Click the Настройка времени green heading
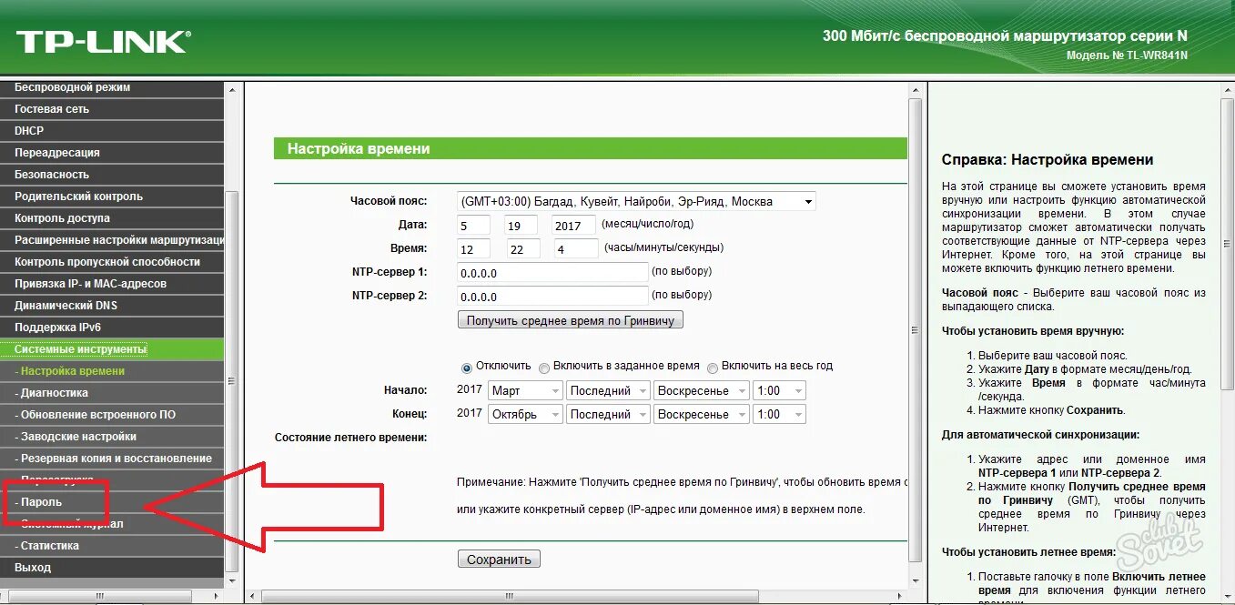 click(359, 148)
